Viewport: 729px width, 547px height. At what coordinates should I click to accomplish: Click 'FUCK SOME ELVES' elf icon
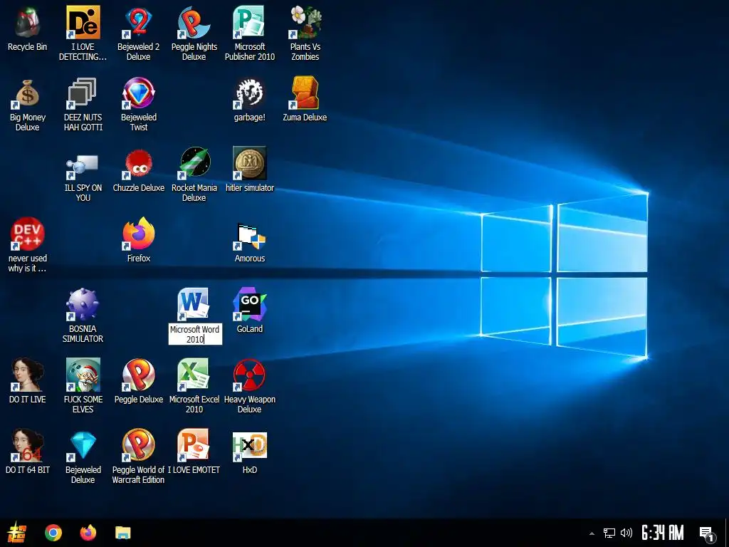[83, 375]
